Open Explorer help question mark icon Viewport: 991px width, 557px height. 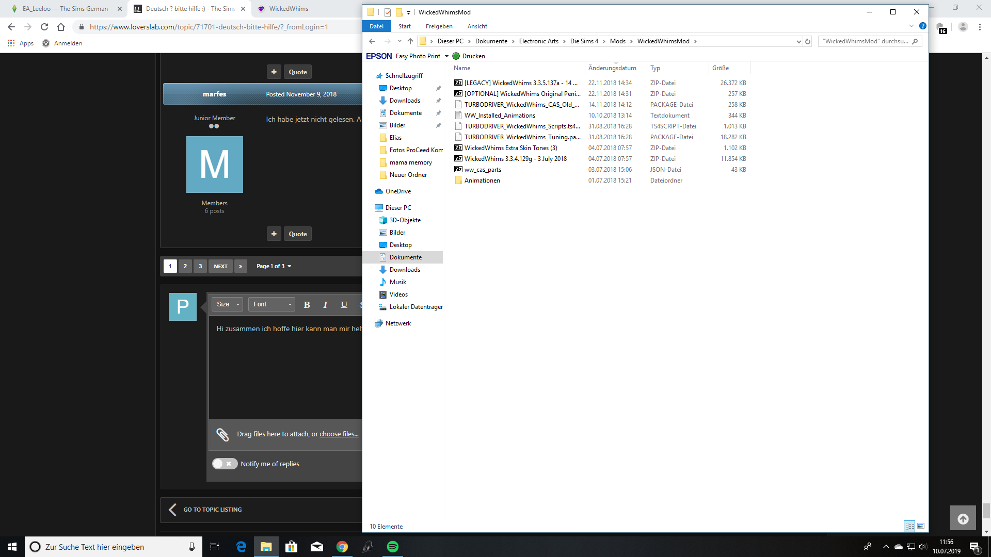coord(923,26)
